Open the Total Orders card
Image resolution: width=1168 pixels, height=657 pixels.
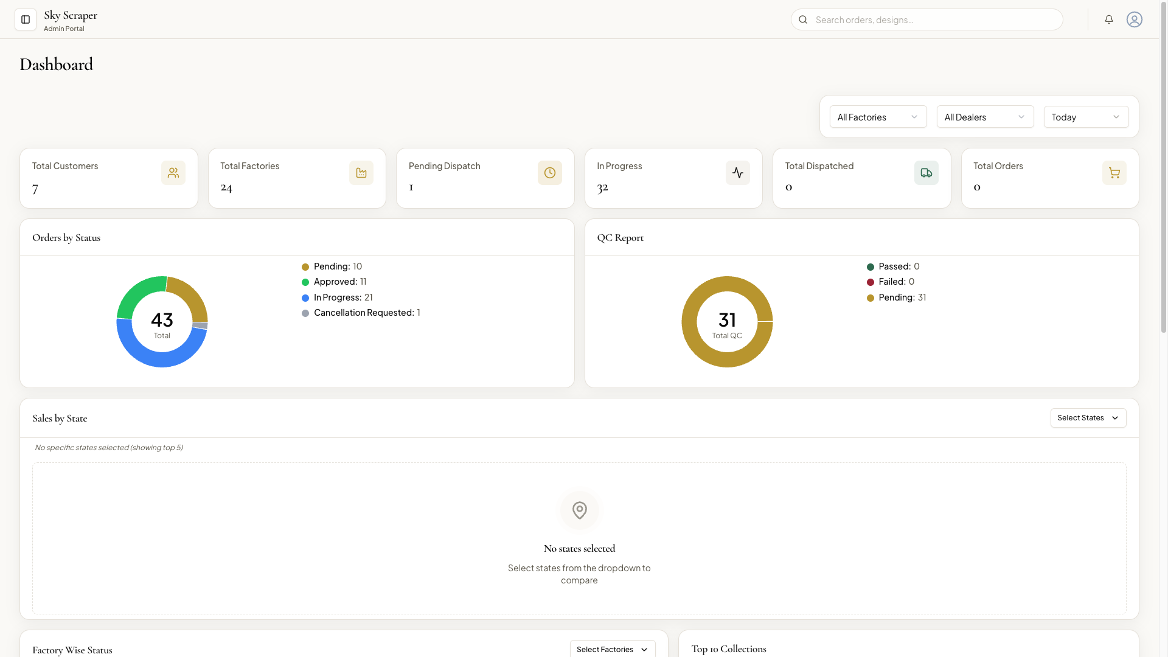(x=1050, y=178)
